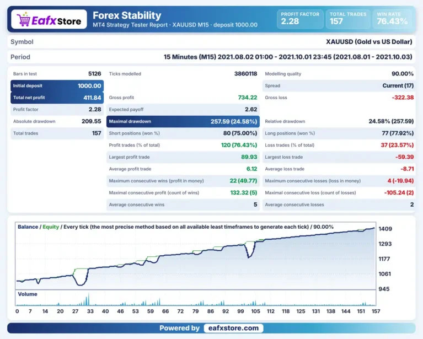Click the Maximal consecutive profit value 132.32 (5)

tap(244, 192)
